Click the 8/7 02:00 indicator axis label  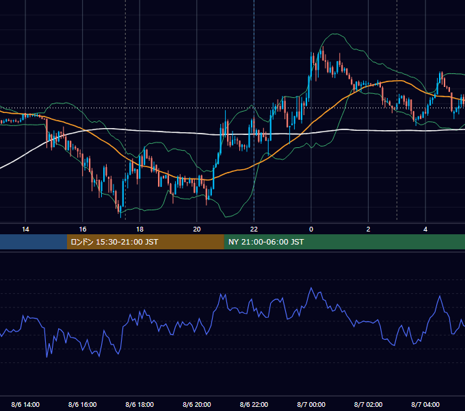[369, 404]
